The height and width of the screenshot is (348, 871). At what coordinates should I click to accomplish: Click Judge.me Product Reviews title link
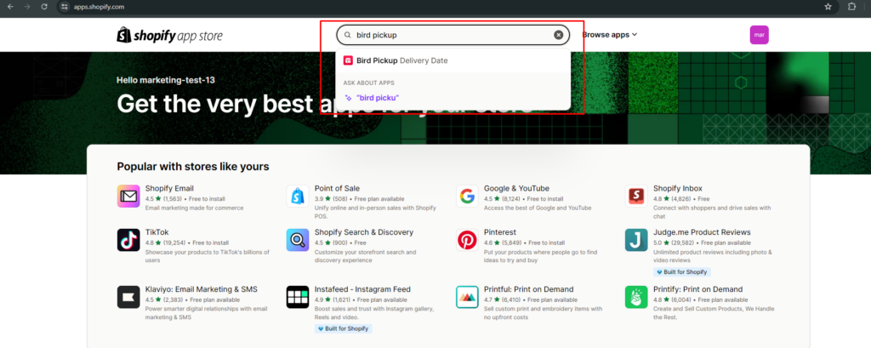[x=702, y=232]
